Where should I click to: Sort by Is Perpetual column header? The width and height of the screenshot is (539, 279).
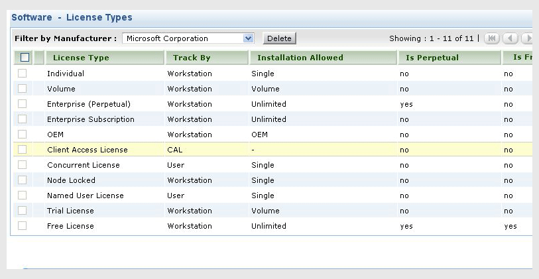tap(432, 58)
